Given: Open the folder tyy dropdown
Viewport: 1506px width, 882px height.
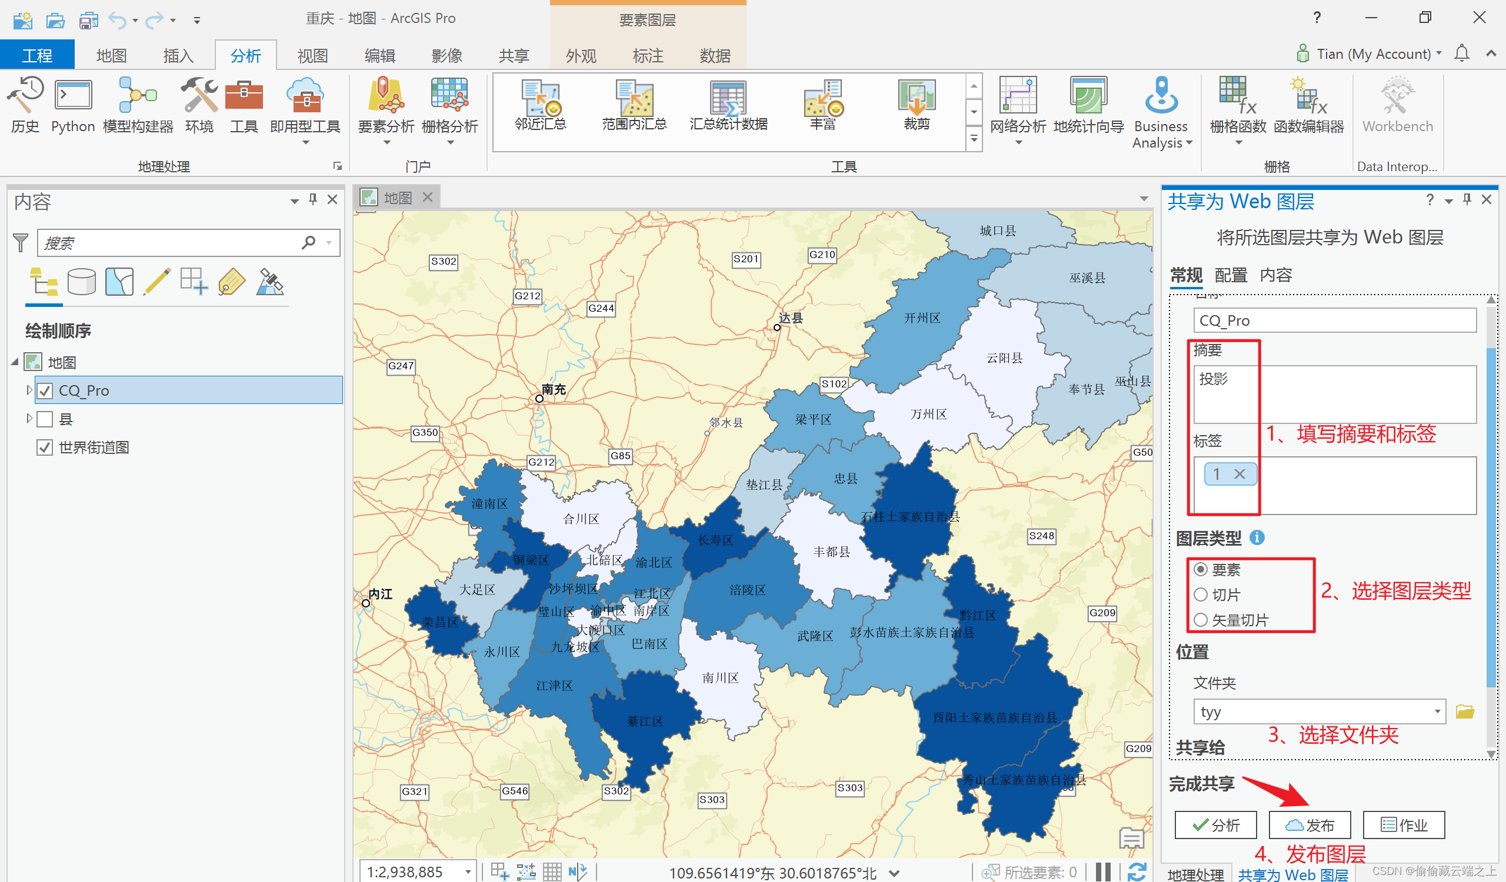Looking at the screenshot, I should coord(1437,711).
